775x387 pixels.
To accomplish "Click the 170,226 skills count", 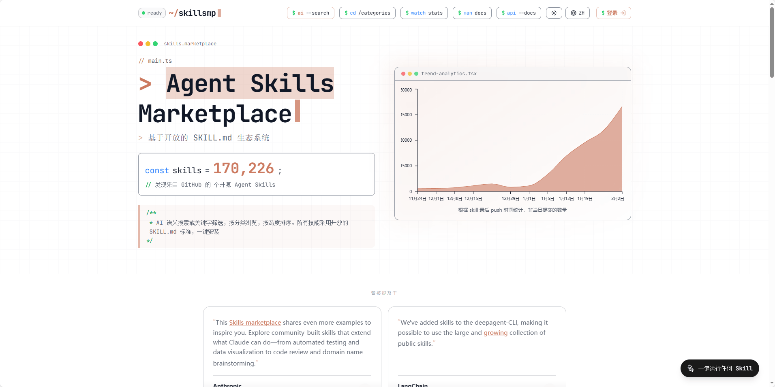I will point(244,168).
